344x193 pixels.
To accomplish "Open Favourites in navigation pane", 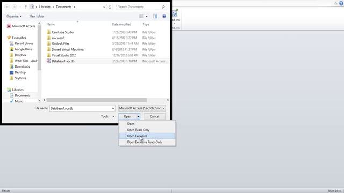I will coord(19,38).
